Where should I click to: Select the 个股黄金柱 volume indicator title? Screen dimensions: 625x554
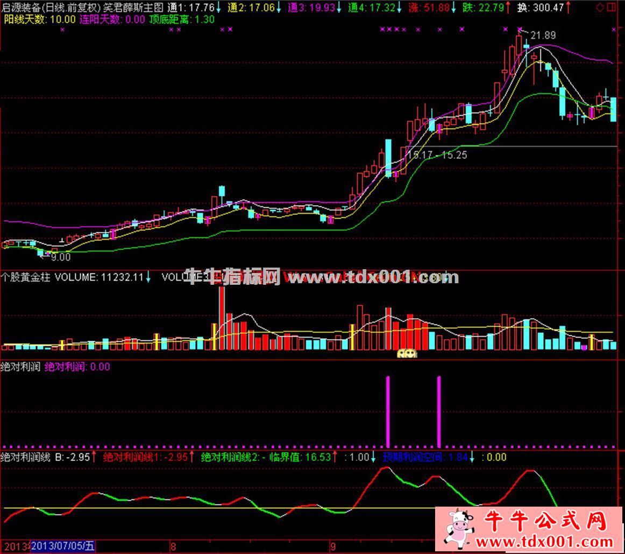click(25, 277)
